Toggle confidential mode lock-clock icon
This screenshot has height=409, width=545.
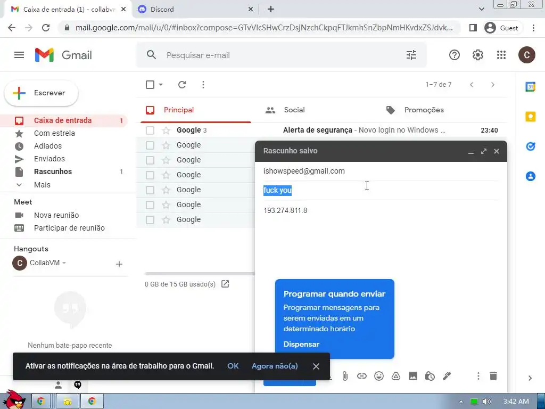point(430,376)
